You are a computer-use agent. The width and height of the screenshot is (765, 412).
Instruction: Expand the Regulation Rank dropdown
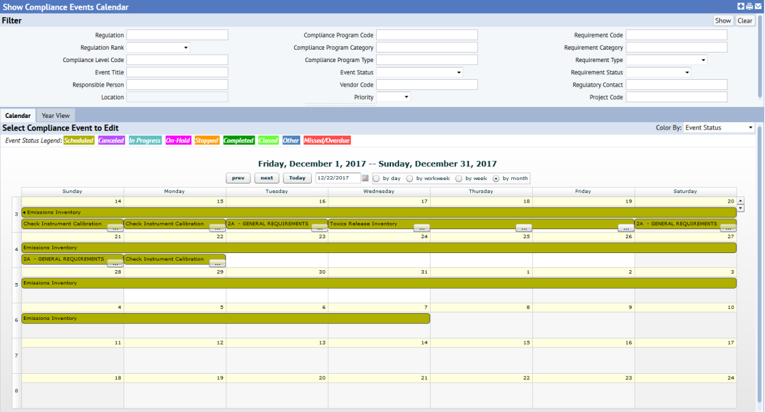click(x=158, y=48)
